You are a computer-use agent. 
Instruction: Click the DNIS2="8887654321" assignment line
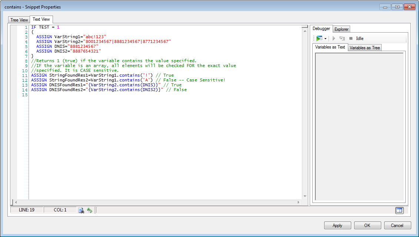pos(69,51)
